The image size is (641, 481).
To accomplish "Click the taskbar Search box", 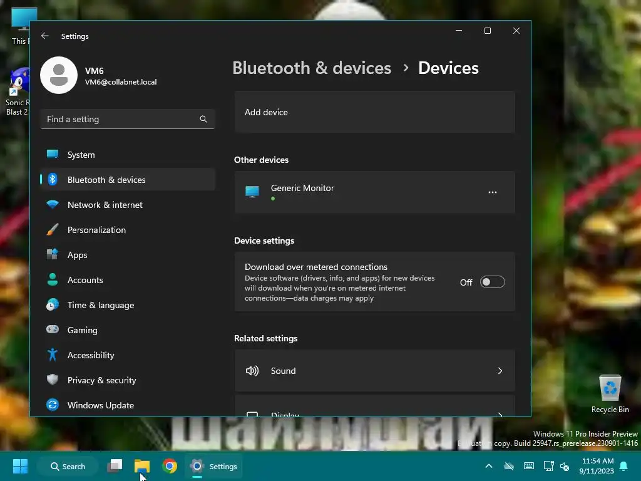I will click(x=68, y=466).
